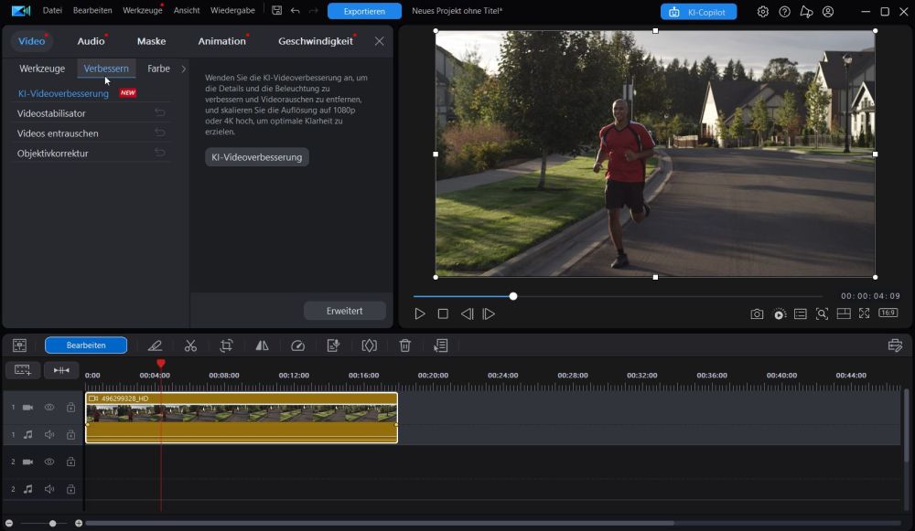The height and width of the screenshot is (531, 915).
Task: Switch to the Audio tab
Action: click(x=91, y=41)
